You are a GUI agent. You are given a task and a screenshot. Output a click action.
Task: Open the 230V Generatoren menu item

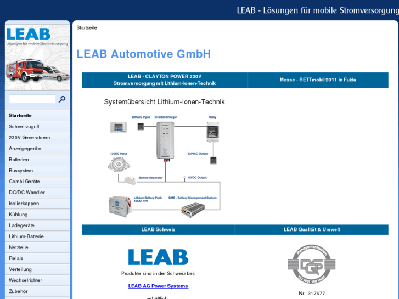[37, 137]
